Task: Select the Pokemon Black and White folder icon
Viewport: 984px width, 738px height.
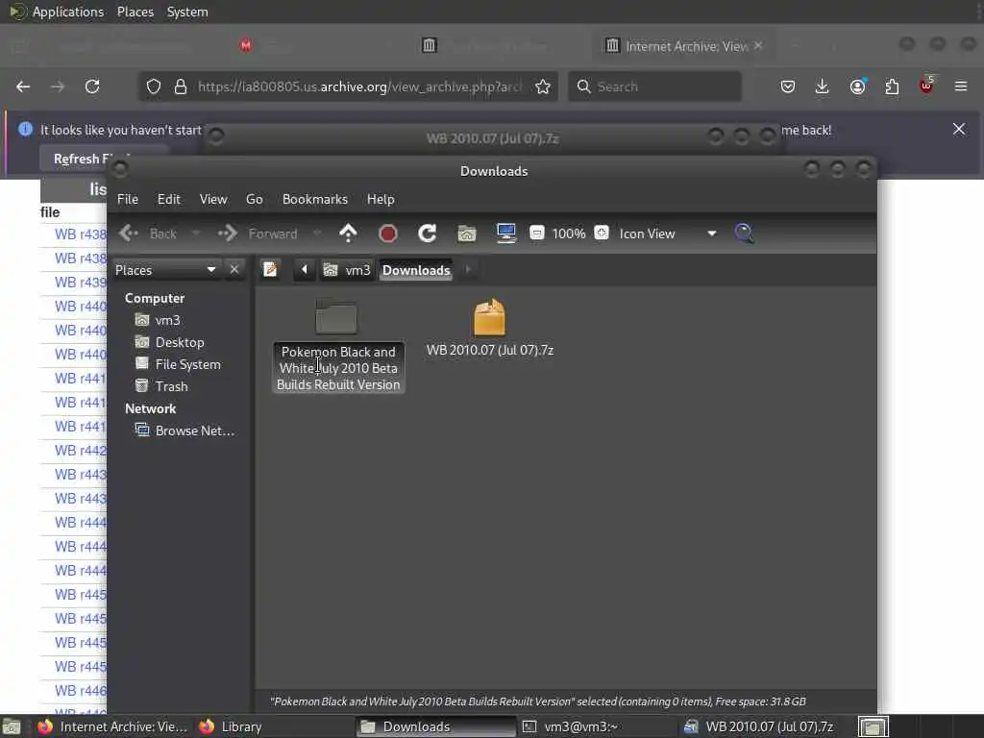Action: pyautogui.click(x=336, y=317)
